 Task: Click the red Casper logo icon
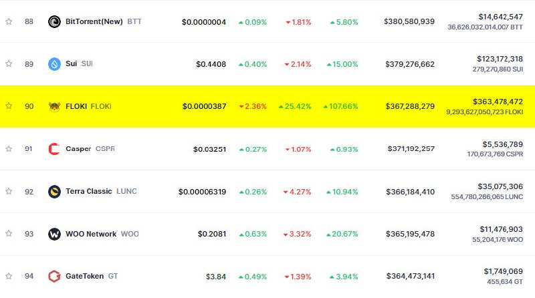click(54, 149)
